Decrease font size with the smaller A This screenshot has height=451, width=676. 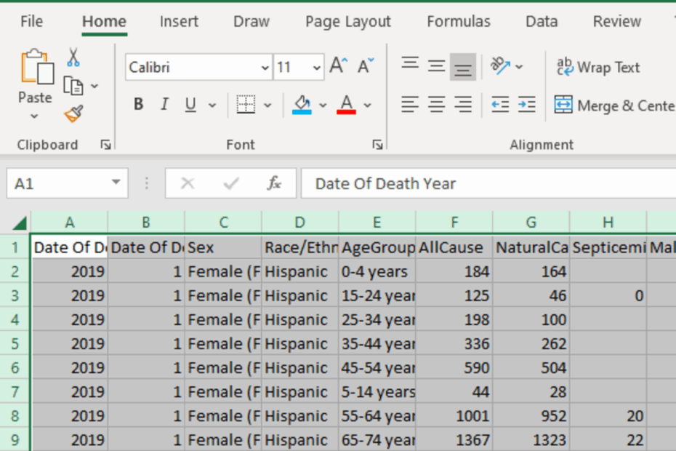click(x=366, y=66)
